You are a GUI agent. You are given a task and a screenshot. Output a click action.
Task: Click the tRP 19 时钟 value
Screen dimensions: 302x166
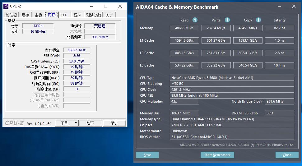(77, 72)
